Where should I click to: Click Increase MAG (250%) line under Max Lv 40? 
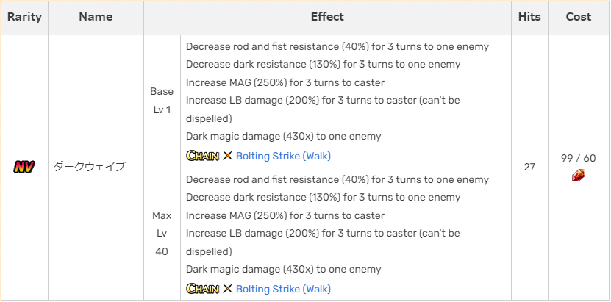[x=285, y=215]
